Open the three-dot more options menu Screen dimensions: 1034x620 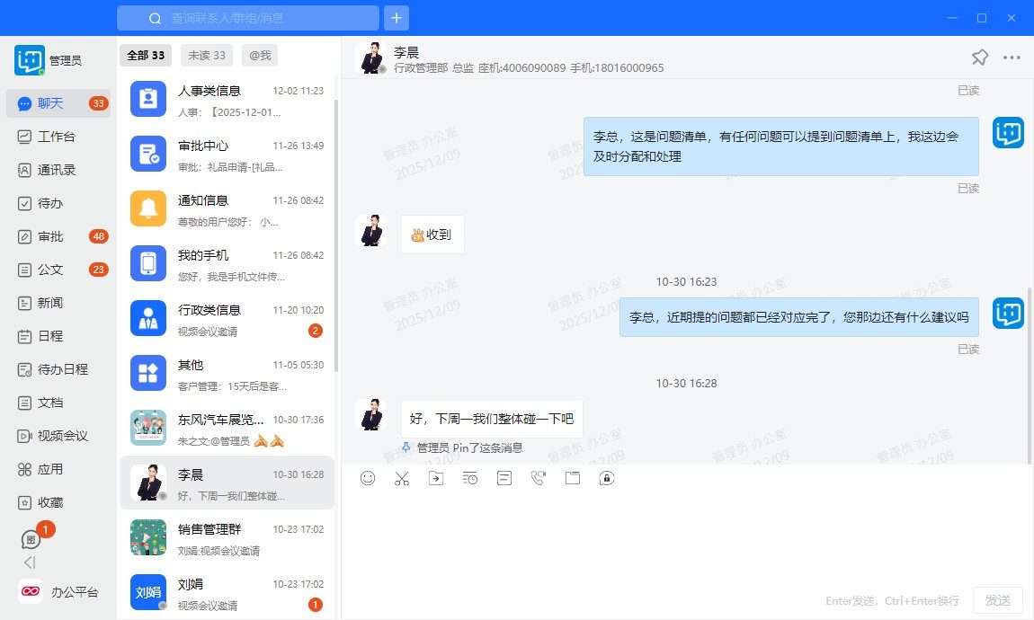[x=1012, y=58]
